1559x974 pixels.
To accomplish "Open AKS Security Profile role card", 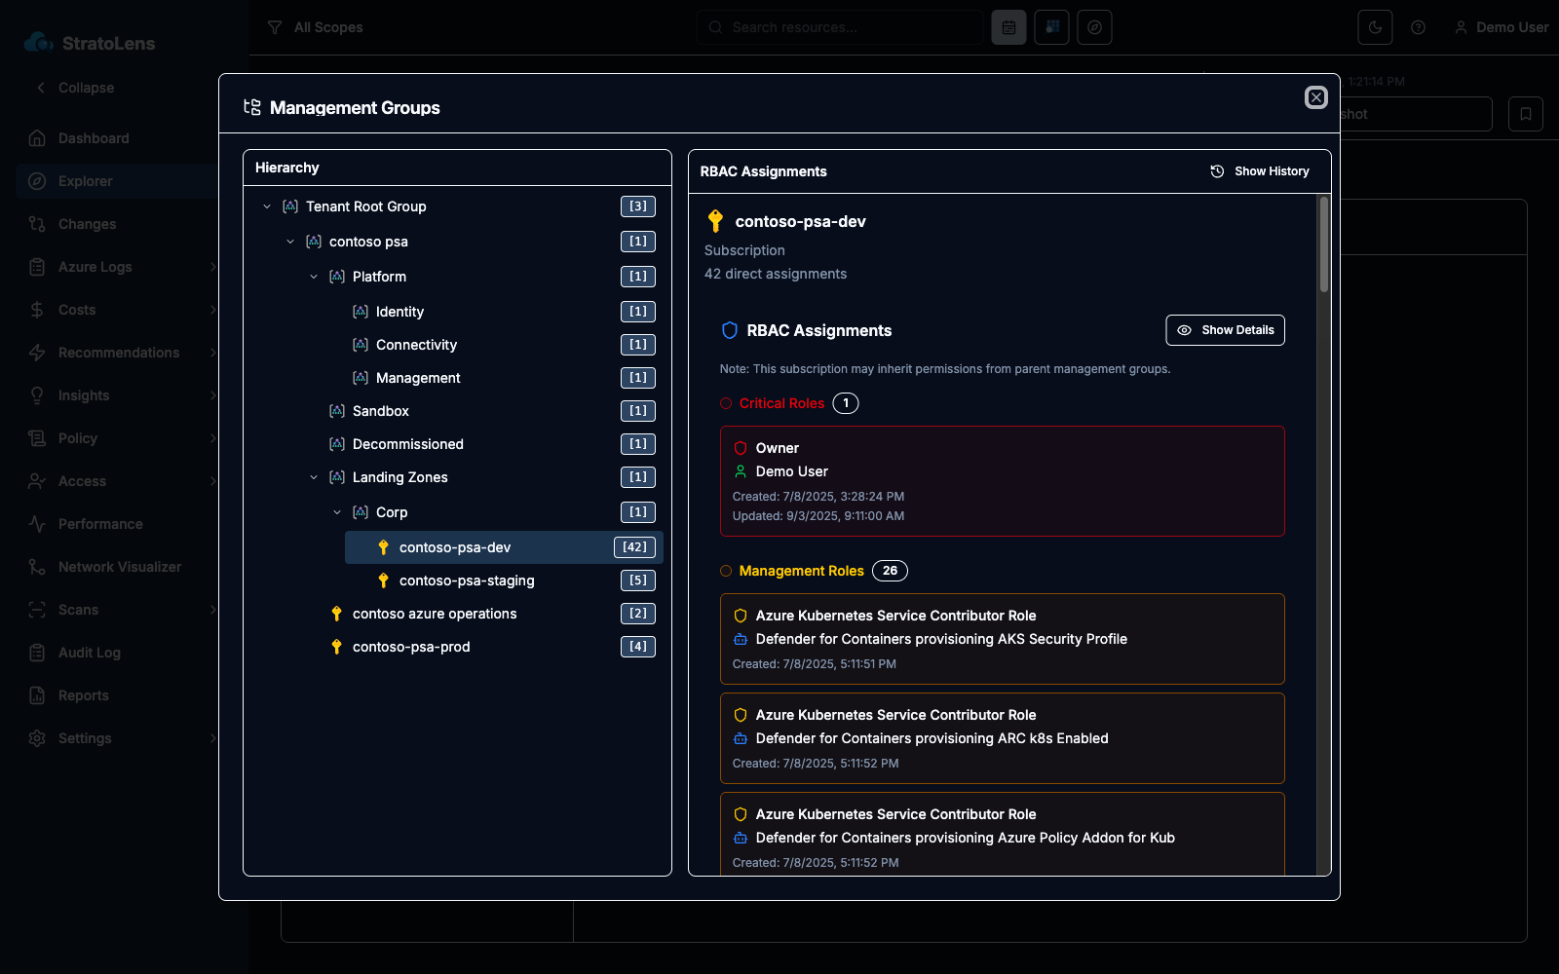I will click(1002, 639).
